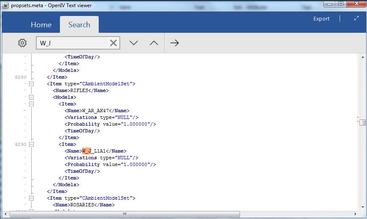Click the right arrow go button
Screen dimensions: 367x219
tap(175, 43)
